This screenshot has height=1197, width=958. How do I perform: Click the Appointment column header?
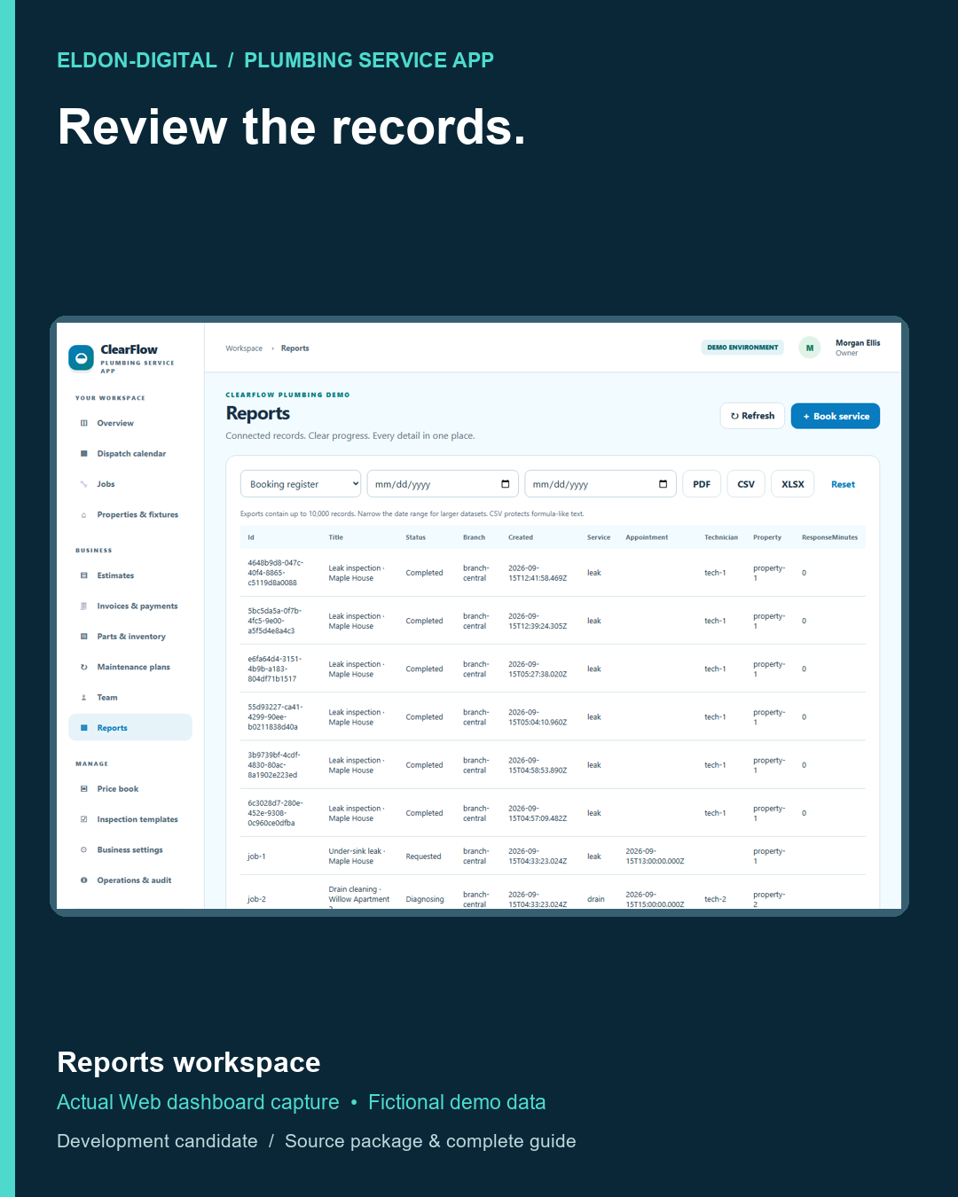647,537
